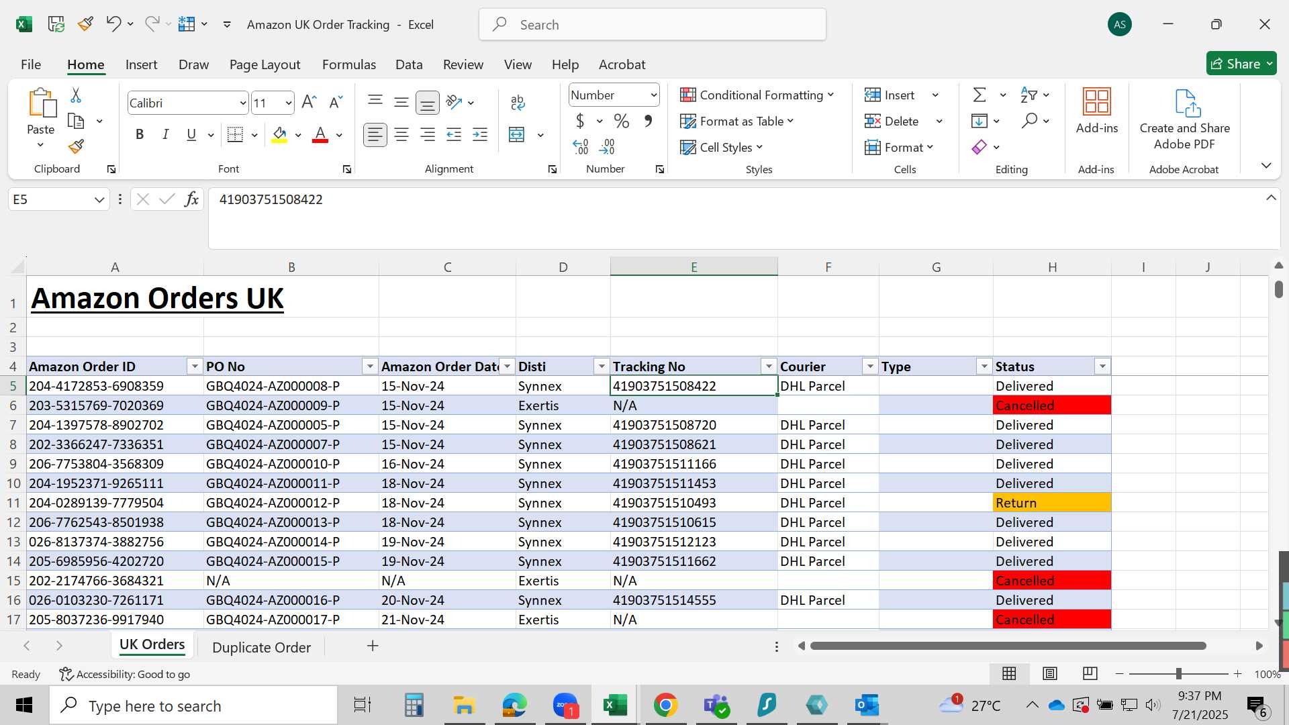
Task: Toggle Bottom Align vertical alignment
Action: pos(428,103)
